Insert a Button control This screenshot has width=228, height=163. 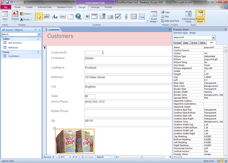pyautogui.click(x=63, y=17)
